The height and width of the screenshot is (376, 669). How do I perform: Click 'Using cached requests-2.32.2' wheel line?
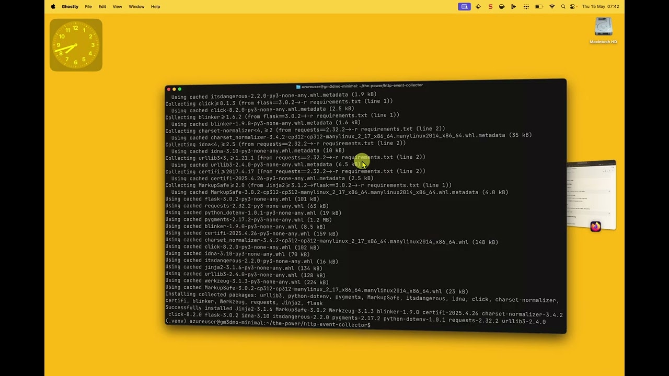(247, 206)
